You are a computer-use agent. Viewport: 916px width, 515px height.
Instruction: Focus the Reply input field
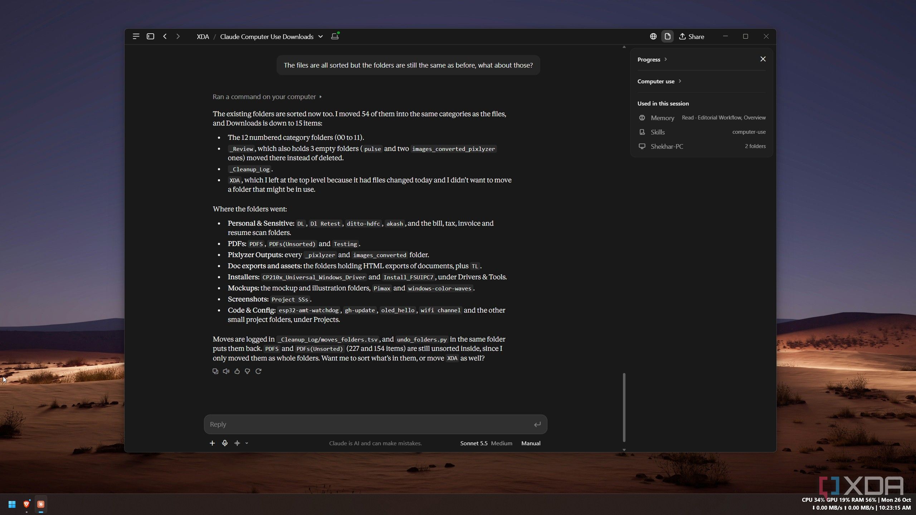click(375, 424)
